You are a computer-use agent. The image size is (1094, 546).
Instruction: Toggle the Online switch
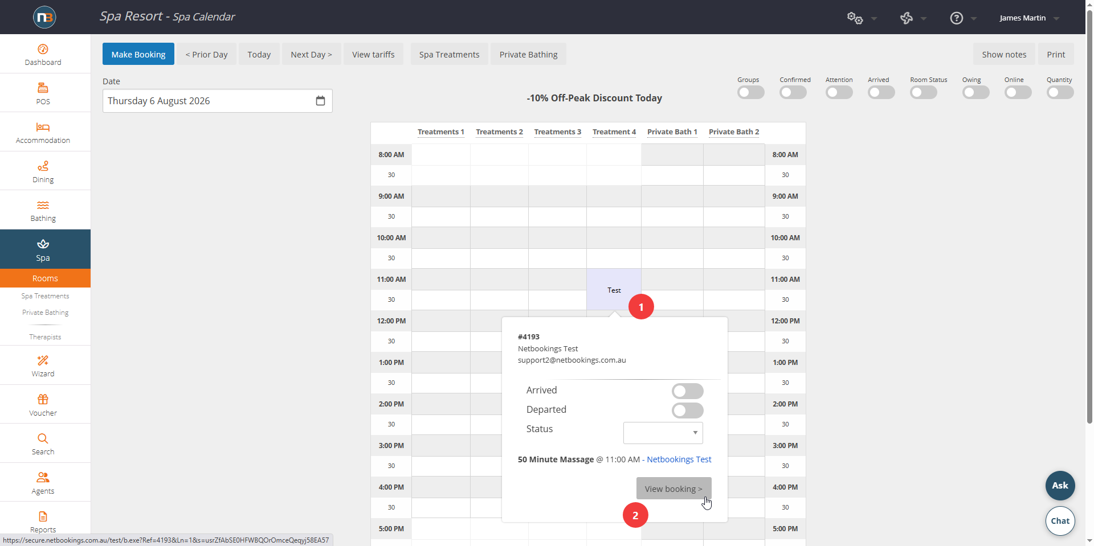click(1018, 92)
